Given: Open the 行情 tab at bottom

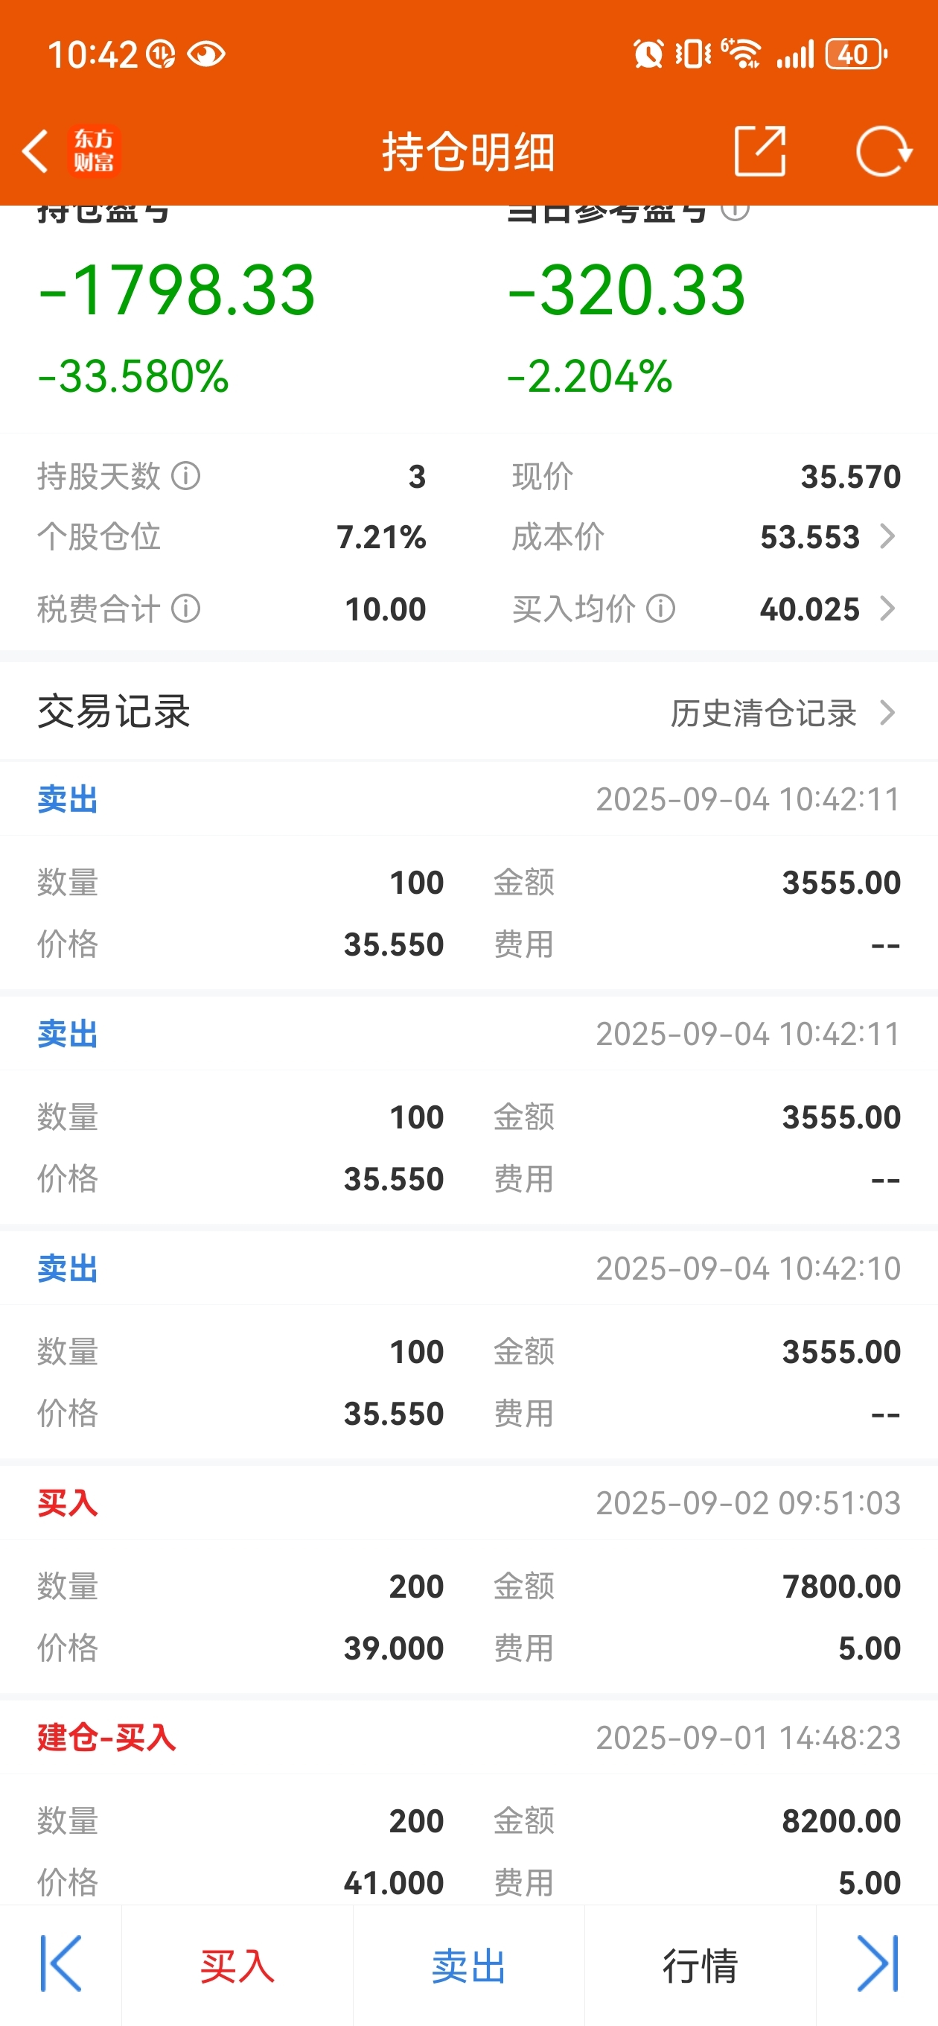Looking at the screenshot, I should click(700, 1966).
